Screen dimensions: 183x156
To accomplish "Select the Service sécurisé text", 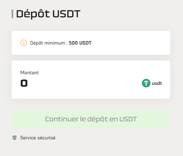I will coord(38,138).
